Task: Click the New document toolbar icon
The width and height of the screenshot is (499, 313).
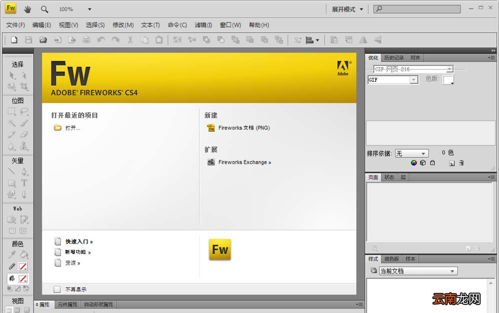Action: (x=14, y=40)
